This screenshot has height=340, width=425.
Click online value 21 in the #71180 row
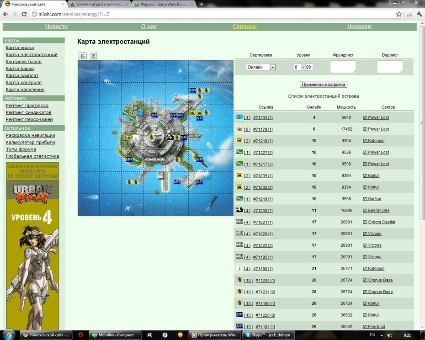(x=314, y=268)
